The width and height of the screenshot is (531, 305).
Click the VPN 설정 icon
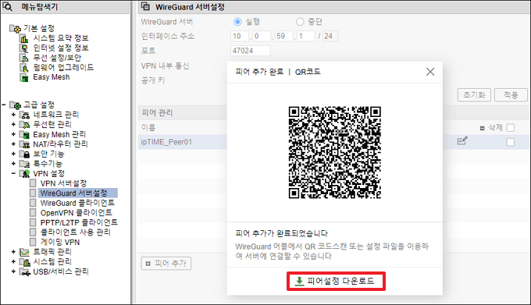25,174
